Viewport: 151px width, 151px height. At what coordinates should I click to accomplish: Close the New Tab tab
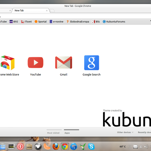(x=47, y=11)
